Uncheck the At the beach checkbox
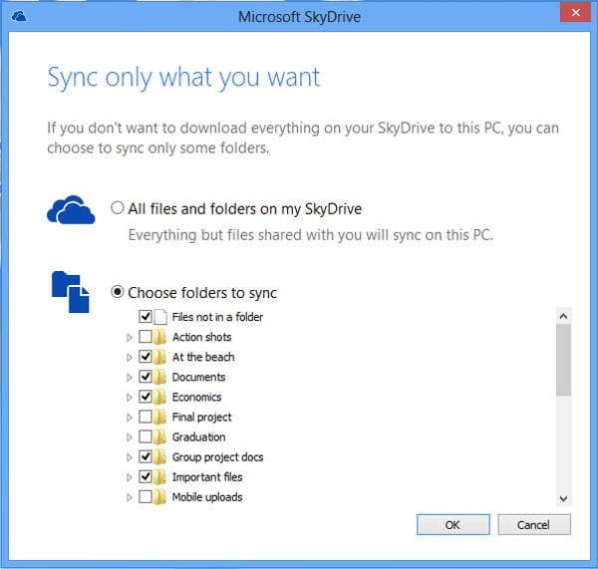 [x=146, y=357]
